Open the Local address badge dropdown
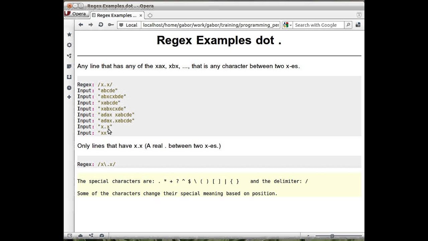 (128, 25)
